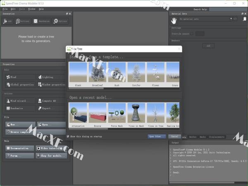Select the Bush template
The height and width of the screenshot is (186, 248).
(x=117, y=74)
